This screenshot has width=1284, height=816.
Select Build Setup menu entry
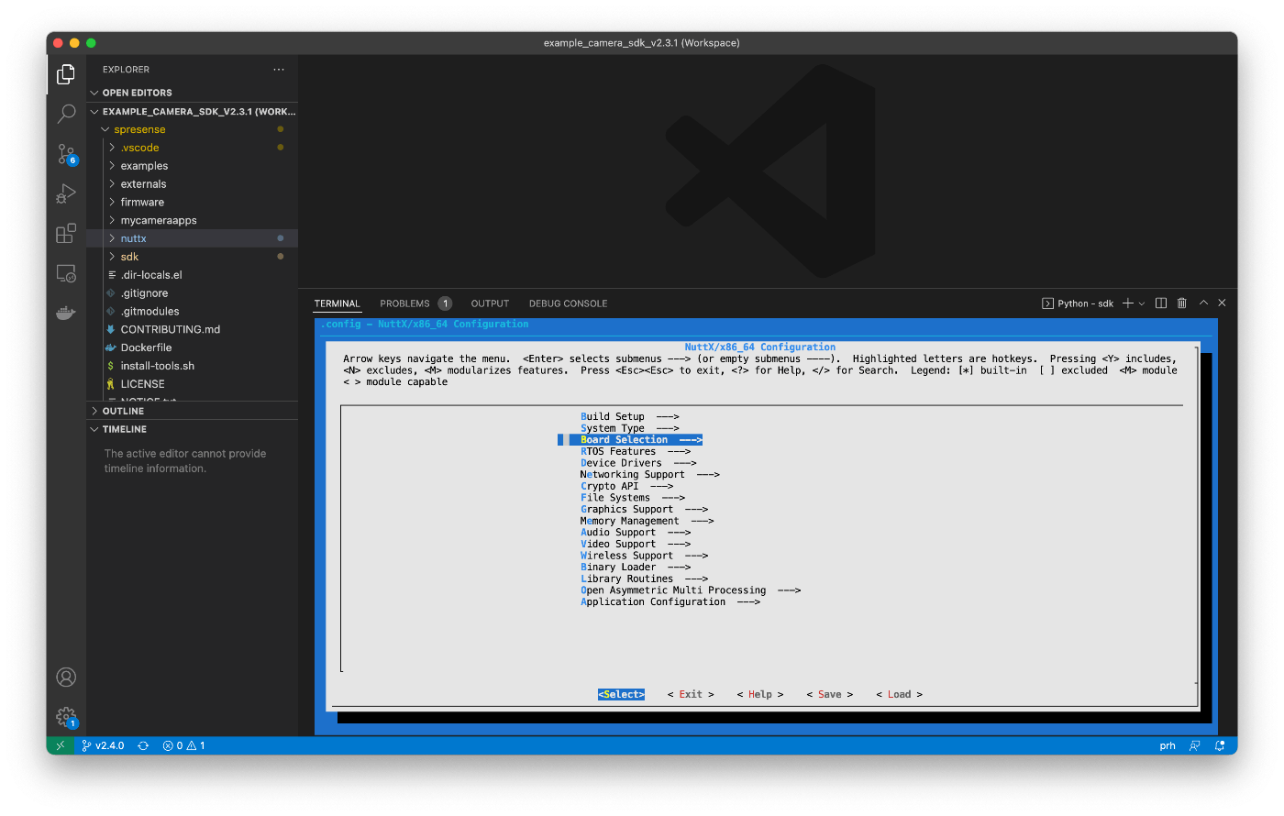[629, 416]
